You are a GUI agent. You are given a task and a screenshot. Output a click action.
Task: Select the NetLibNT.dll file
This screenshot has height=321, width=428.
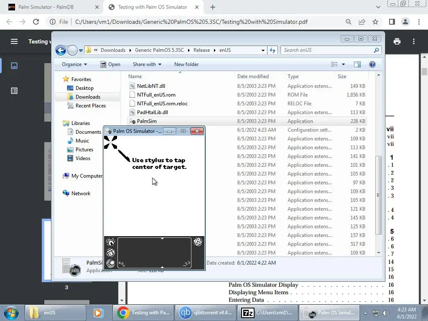point(151,86)
